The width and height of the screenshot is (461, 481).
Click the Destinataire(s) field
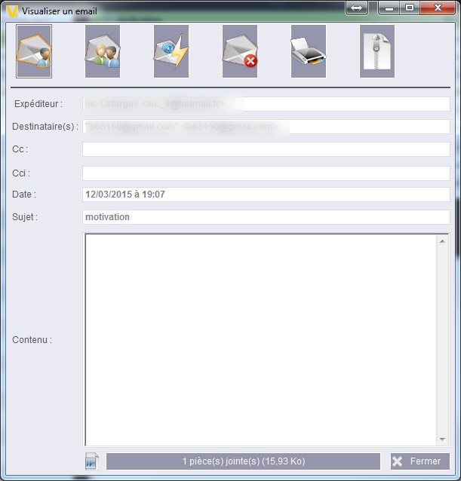click(x=266, y=127)
